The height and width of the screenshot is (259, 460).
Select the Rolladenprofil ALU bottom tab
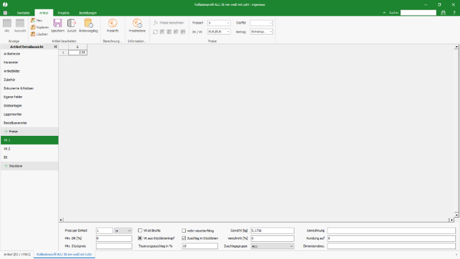(64, 254)
